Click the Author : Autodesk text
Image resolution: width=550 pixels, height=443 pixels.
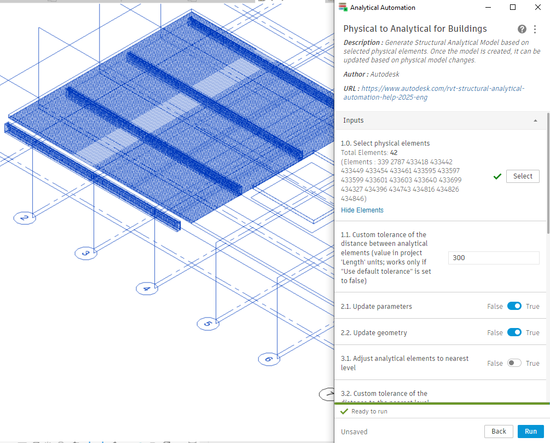tap(371, 74)
